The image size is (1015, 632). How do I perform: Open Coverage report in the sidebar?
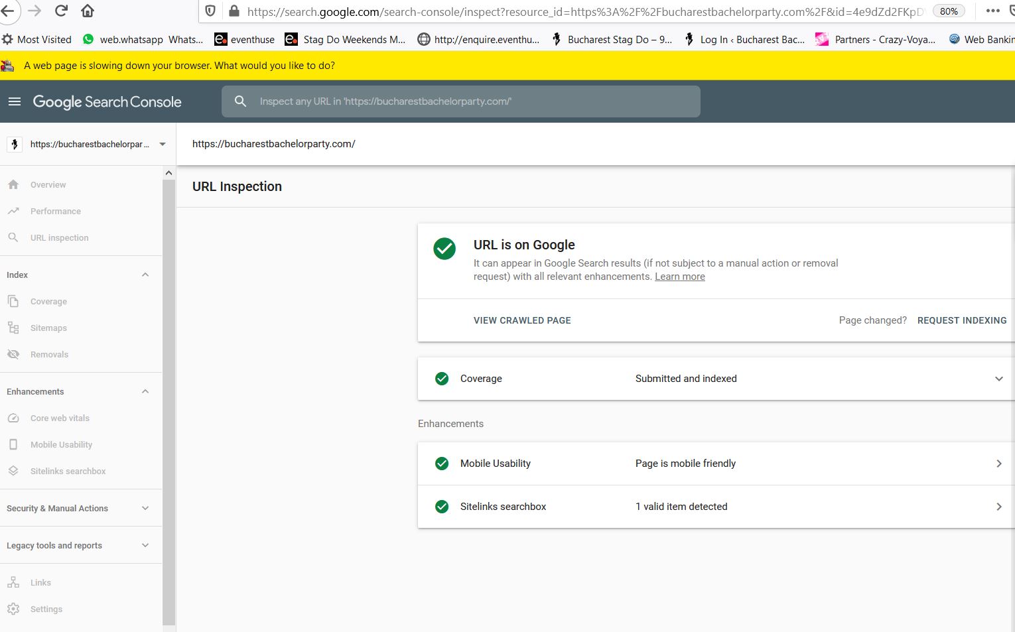pos(48,302)
